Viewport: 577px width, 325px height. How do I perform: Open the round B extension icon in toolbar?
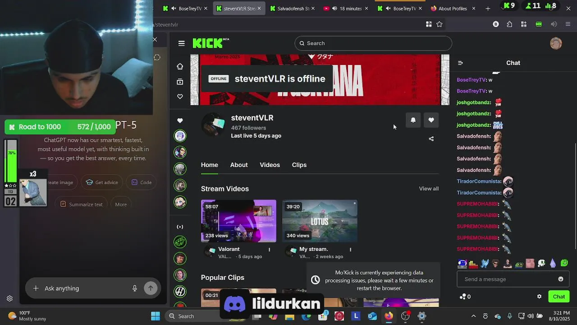pos(496,24)
